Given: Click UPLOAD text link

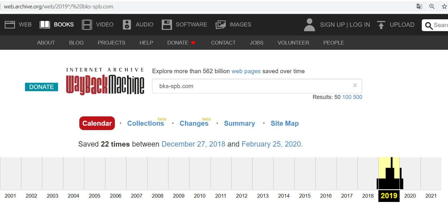Looking at the screenshot, I should [x=402, y=25].
